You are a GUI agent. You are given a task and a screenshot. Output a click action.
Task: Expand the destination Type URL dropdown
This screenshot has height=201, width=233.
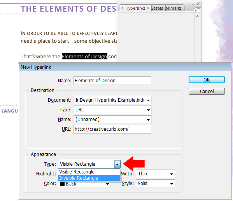[112, 110]
